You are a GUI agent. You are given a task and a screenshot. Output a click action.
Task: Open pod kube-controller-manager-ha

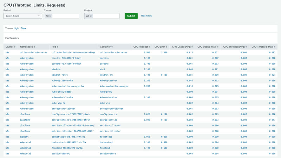tap(68, 86)
